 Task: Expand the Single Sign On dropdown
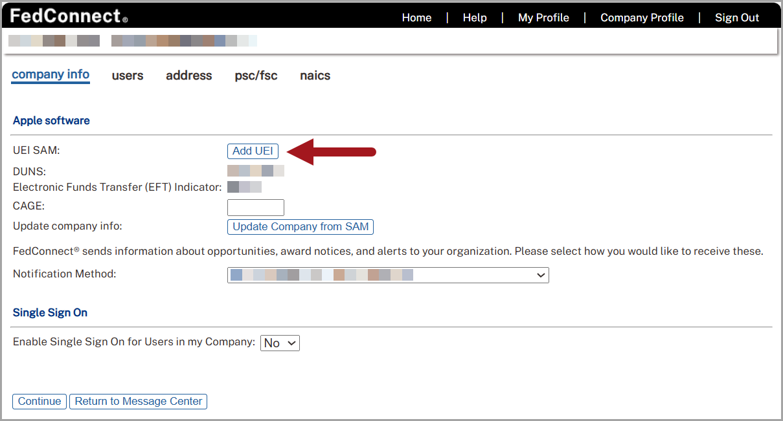[279, 343]
